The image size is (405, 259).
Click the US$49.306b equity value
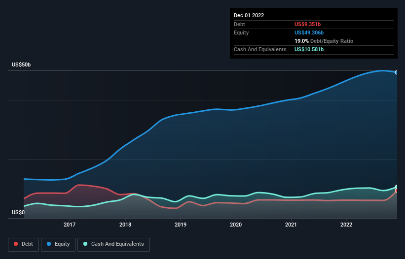309,32
